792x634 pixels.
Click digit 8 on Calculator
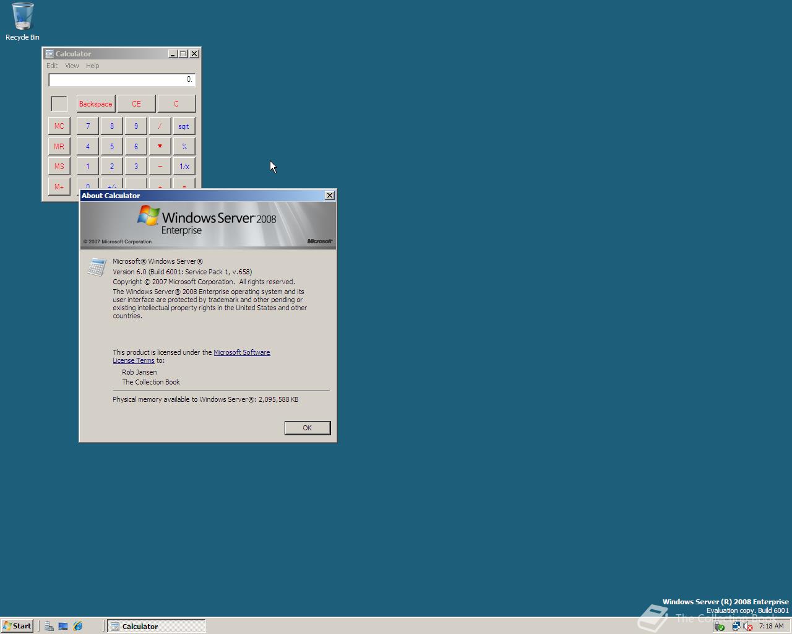point(112,126)
